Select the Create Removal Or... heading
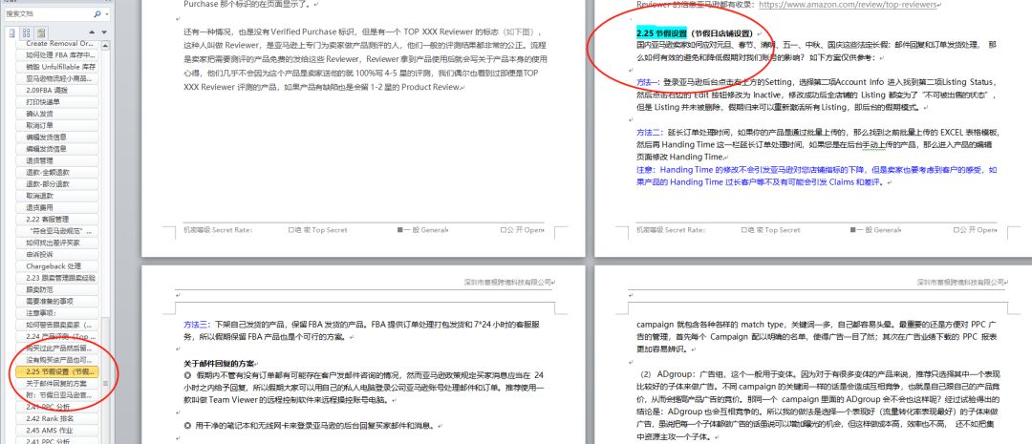This screenshot has height=444, width=1032. click(58, 43)
